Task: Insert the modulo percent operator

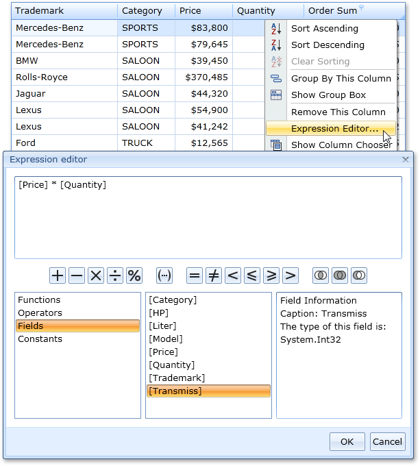Action: tap(134, 275)
